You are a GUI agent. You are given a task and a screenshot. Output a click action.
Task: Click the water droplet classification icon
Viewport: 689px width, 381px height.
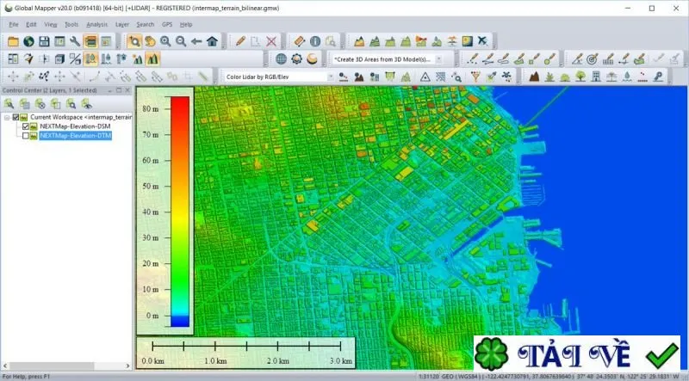(x=627, y=77)
